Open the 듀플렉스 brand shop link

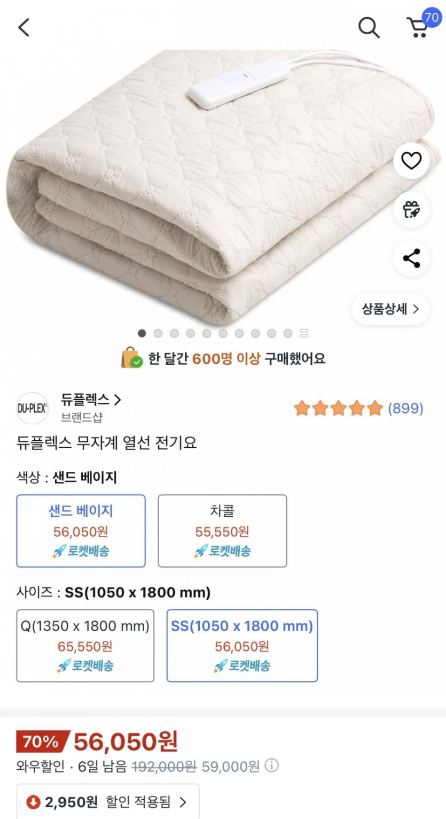coord(91,400)
